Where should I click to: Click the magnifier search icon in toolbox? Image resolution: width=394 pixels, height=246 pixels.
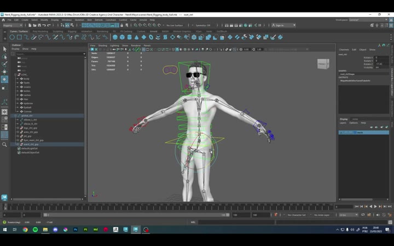(x=4, y=144)
